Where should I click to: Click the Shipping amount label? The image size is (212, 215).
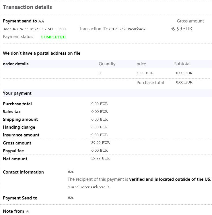[x=20, y=119]
